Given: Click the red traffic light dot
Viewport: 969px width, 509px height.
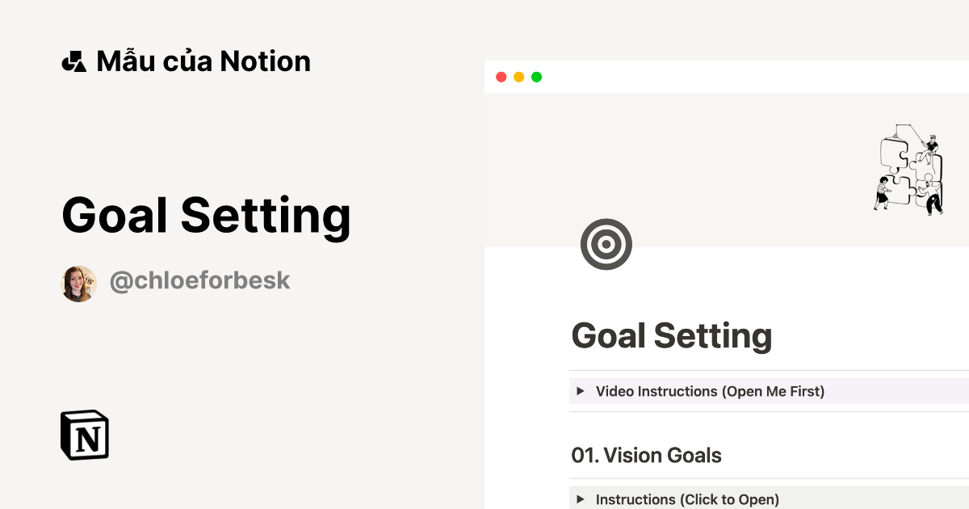Looking at the screenshot, I should click(501, 77).
